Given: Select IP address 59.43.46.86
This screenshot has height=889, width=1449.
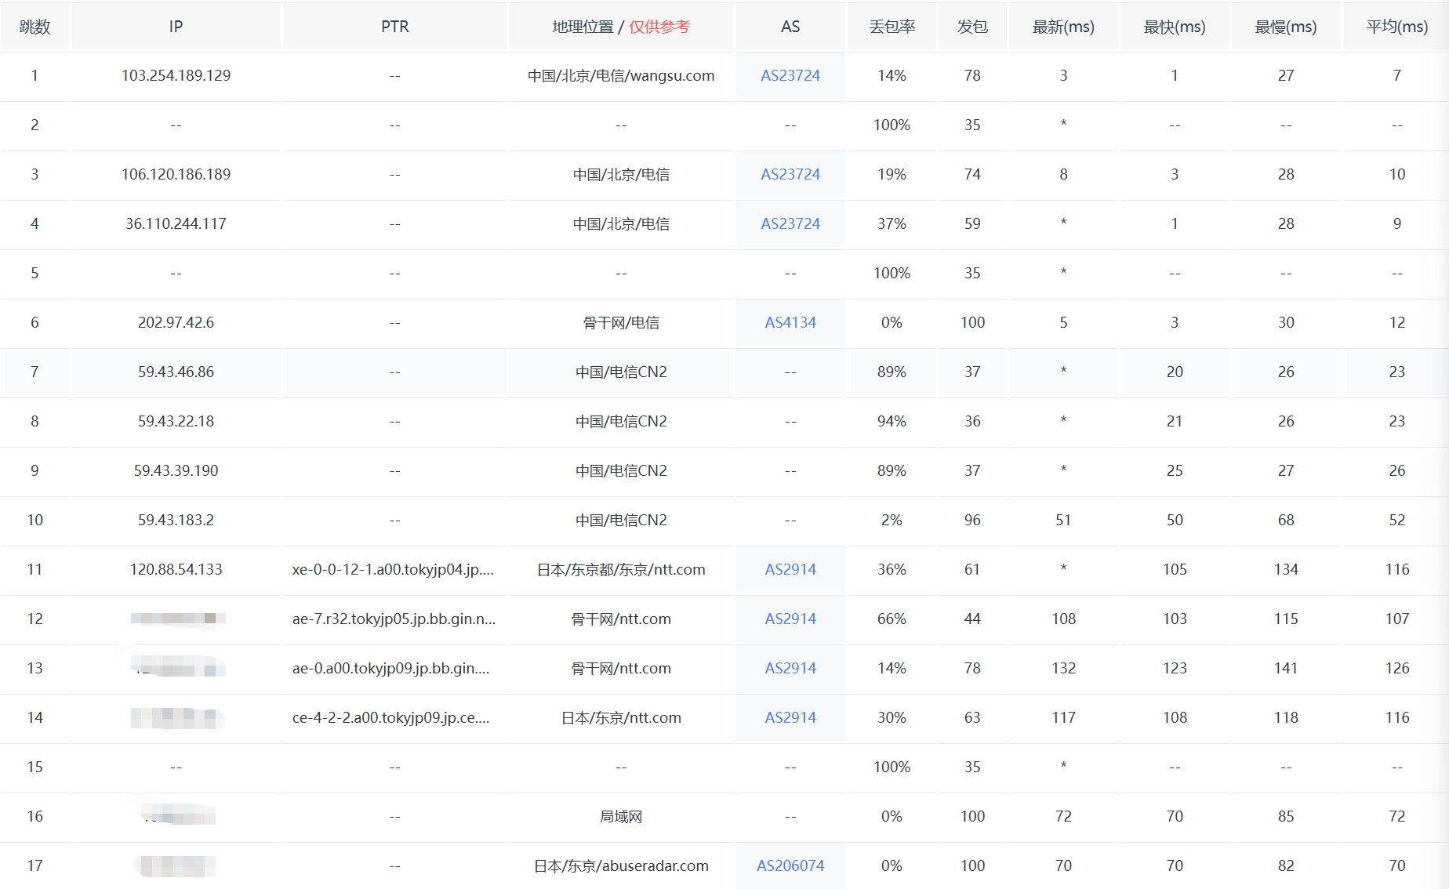Looking at the screenshot, I should pyautogui.click(x=176, y=372).
